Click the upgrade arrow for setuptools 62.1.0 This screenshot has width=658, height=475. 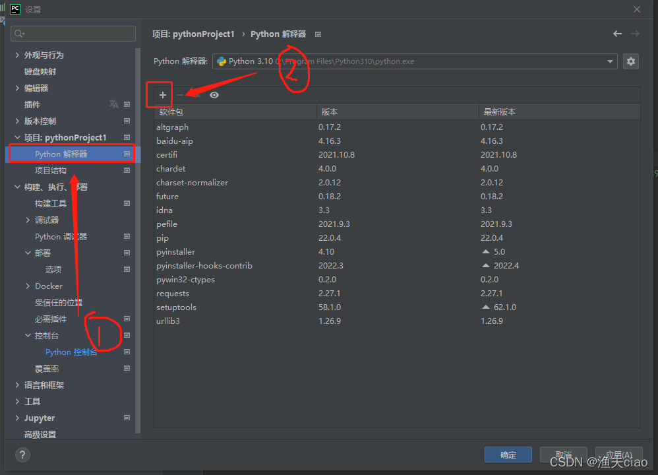(485, 307)
